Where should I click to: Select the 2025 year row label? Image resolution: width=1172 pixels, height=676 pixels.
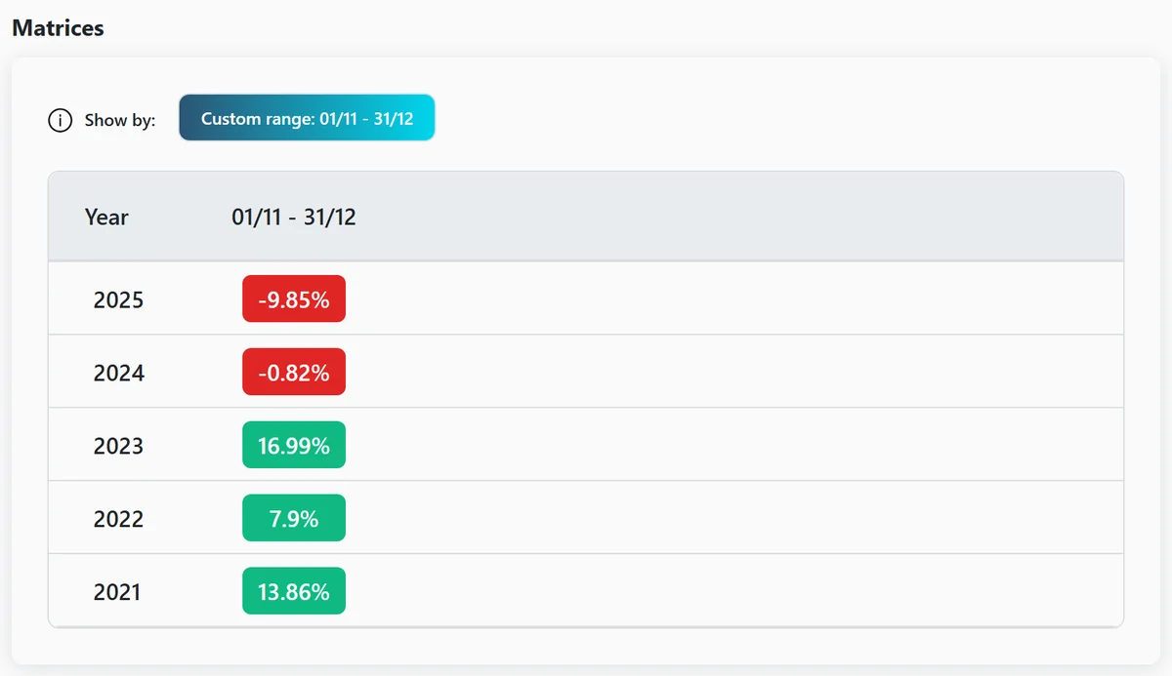coord(118,299)
